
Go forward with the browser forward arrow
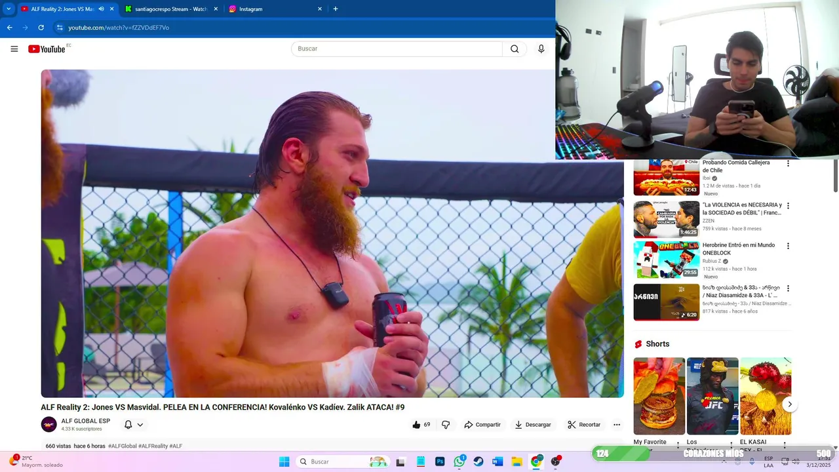tap(25, 28)
